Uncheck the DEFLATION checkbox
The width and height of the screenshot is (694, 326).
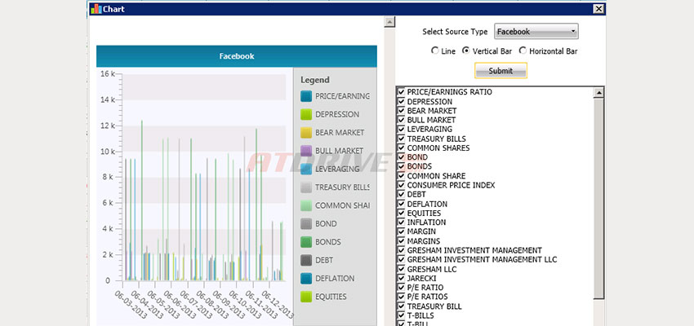402,204
